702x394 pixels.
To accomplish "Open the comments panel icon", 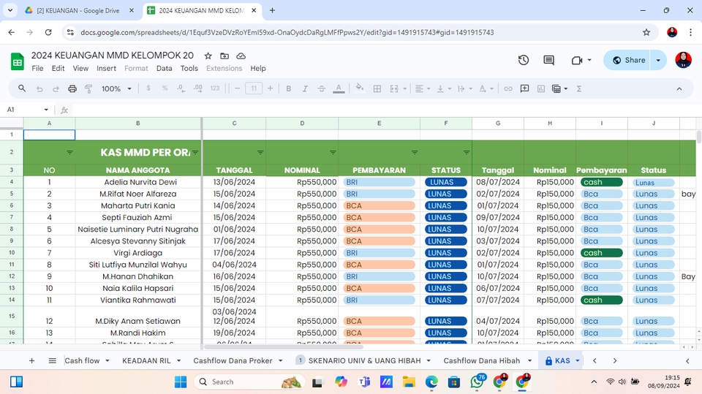I will (x=548, y=61).
